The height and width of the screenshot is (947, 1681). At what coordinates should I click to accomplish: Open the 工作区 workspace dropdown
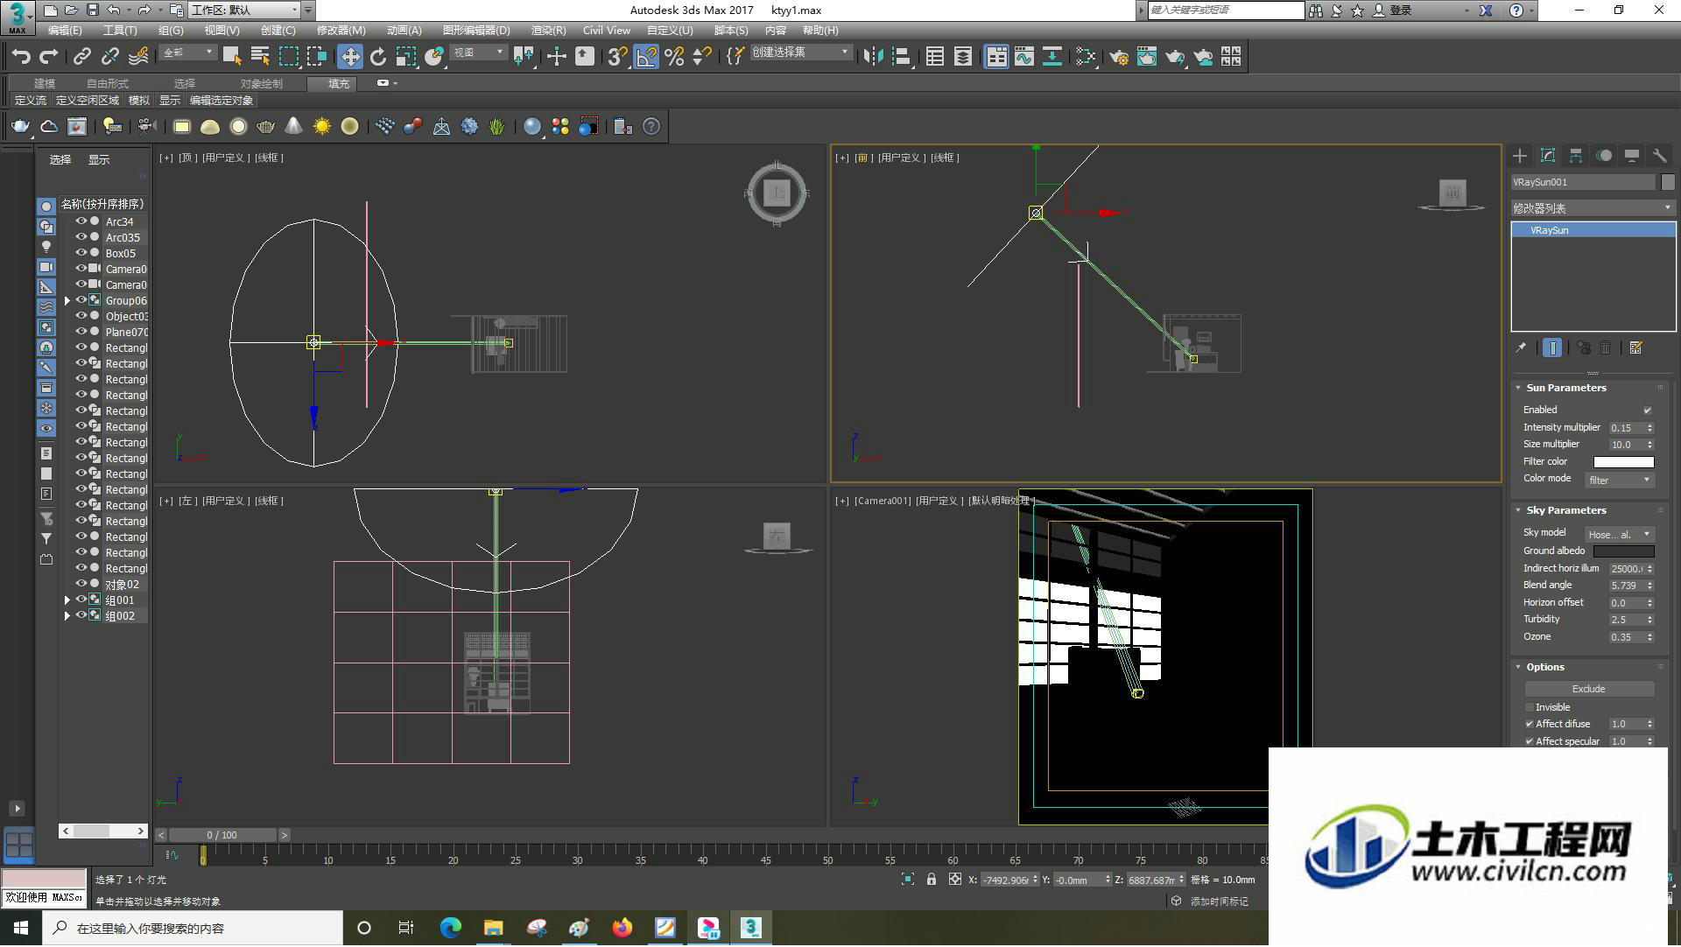click(245, 11)
